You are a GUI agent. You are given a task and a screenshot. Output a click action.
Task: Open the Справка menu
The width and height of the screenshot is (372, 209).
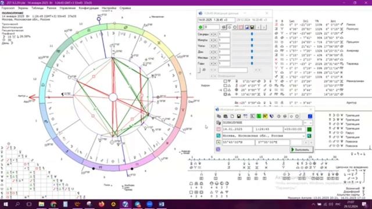click(x=125, y=8)
